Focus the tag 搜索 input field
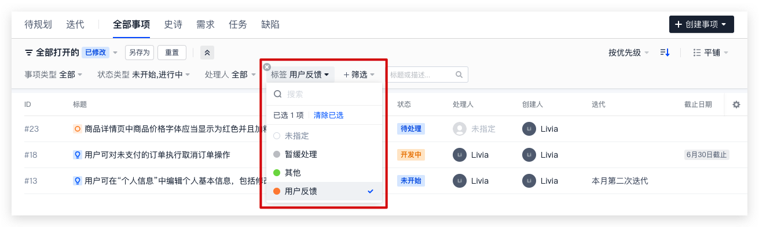This screenshot has width=759, height=227. 324,94
